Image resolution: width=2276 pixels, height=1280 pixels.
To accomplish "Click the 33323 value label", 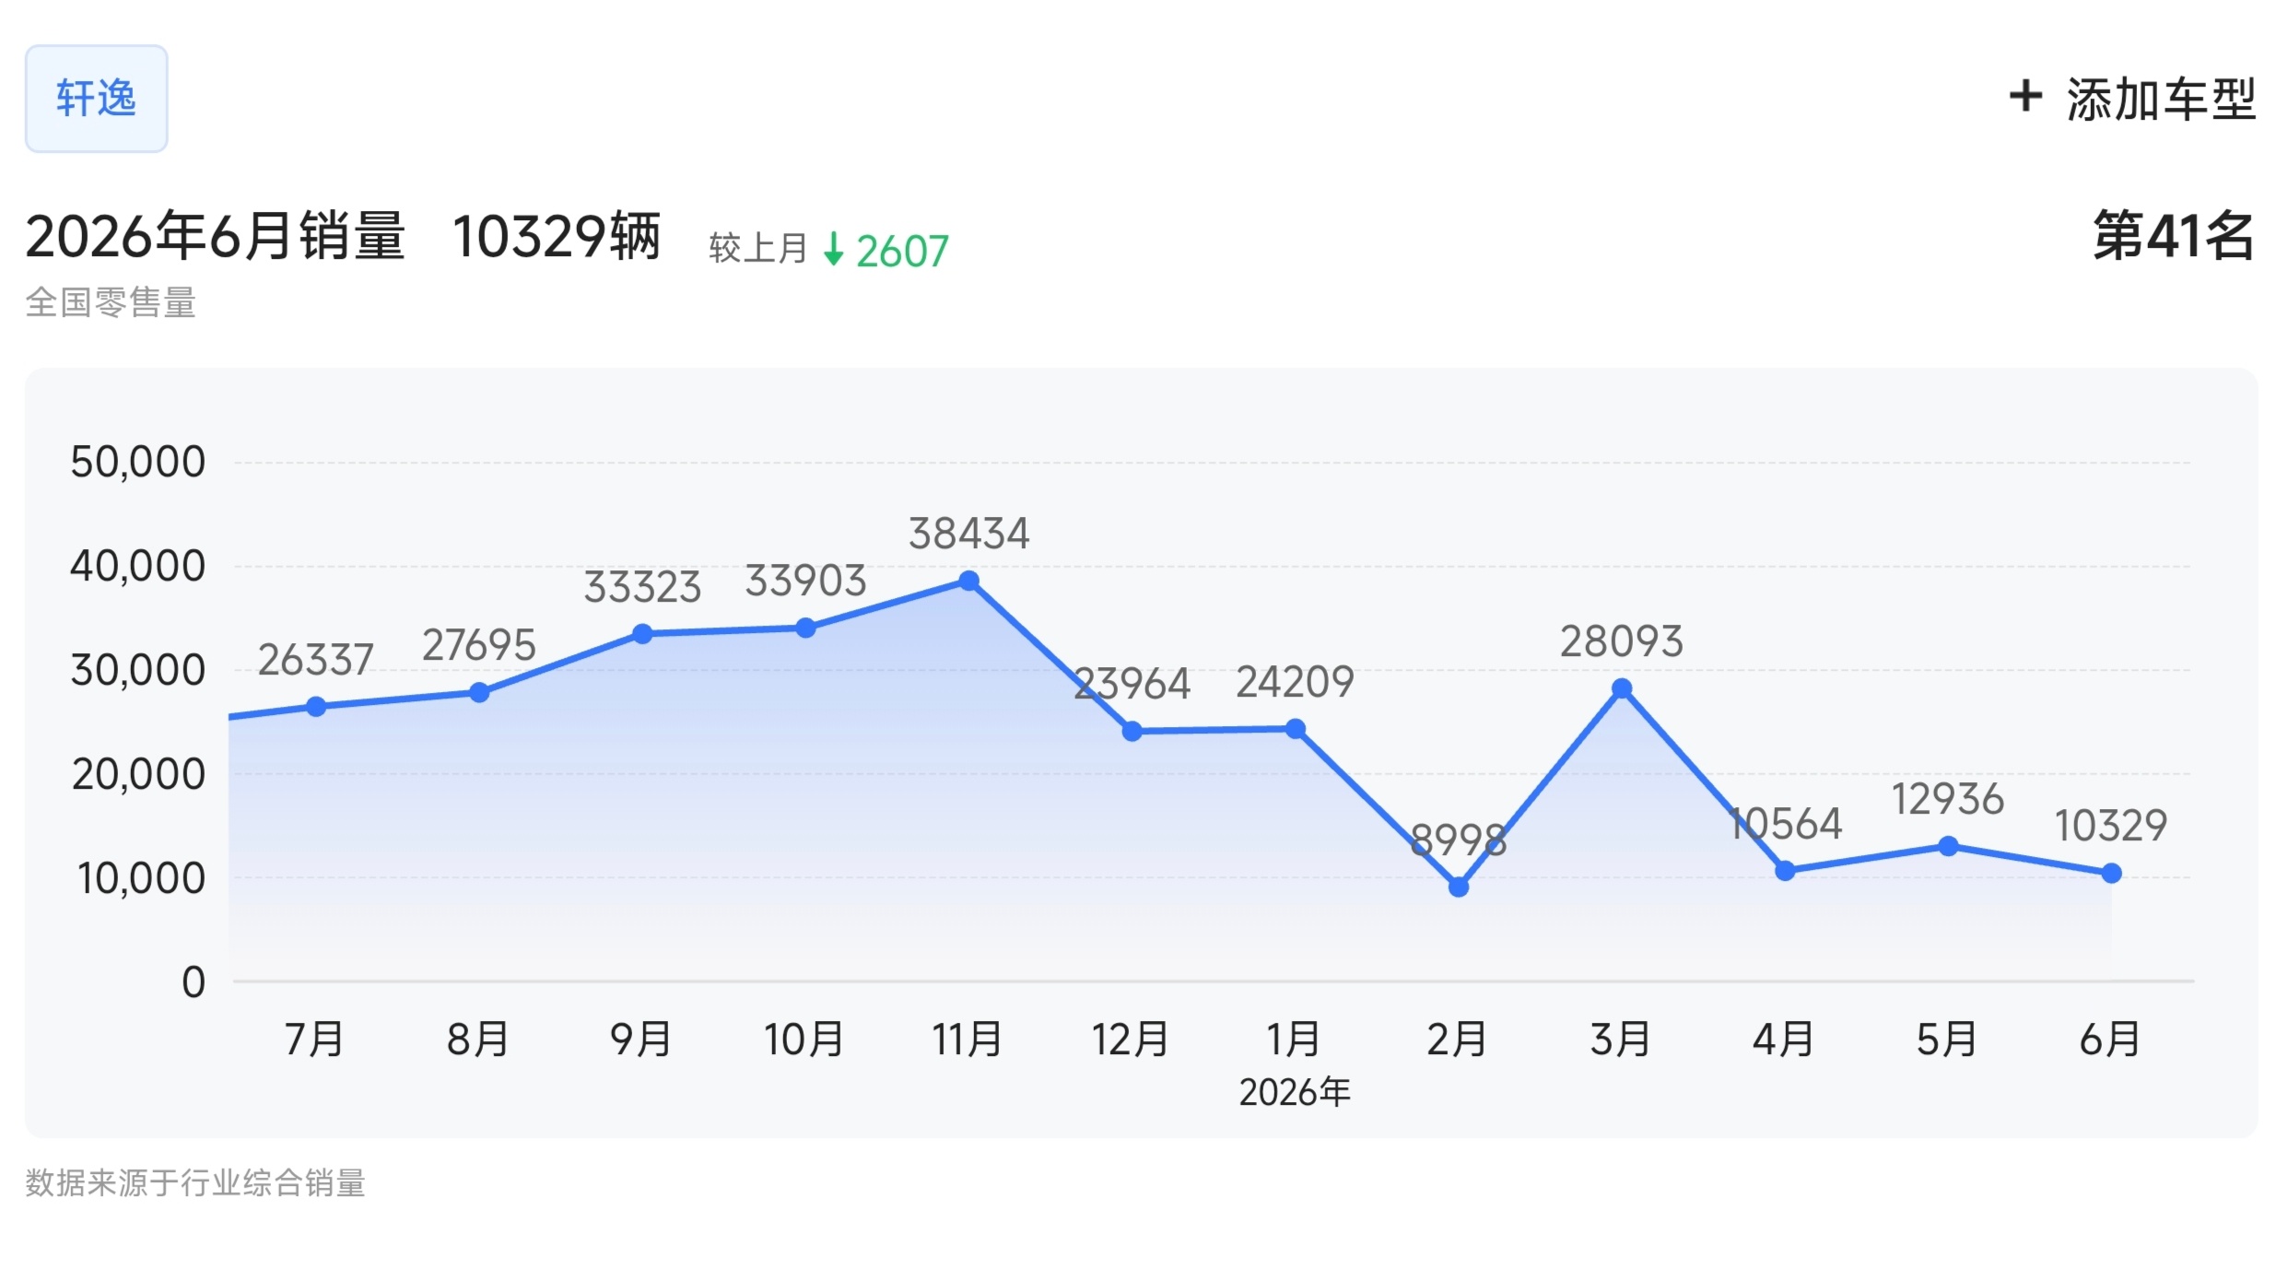I will pos(642,587).
